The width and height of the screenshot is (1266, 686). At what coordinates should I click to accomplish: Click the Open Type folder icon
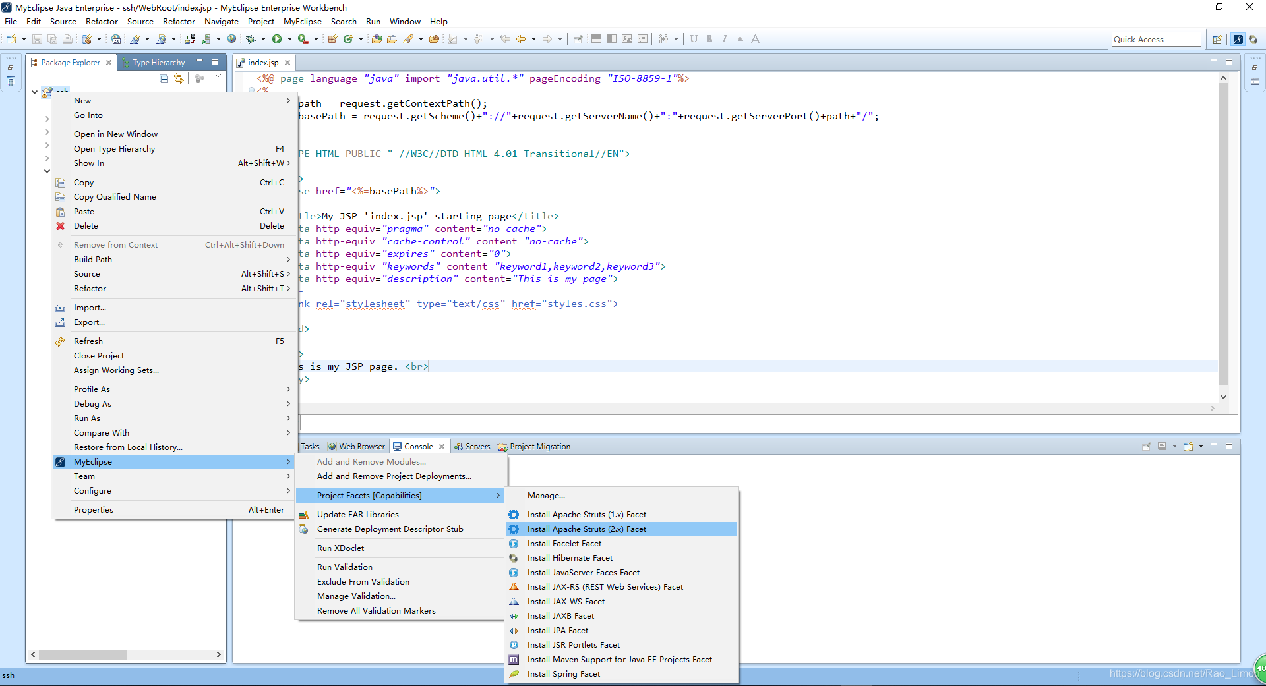pyautogui.click(x=377, y=39)
